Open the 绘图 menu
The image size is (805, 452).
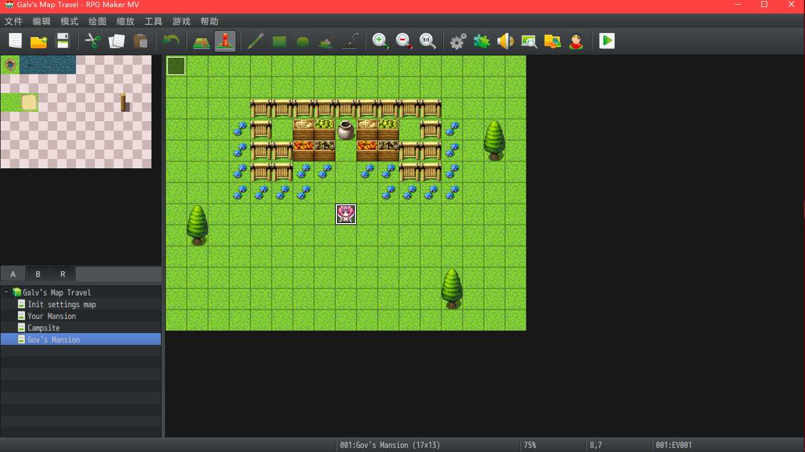[x=98, y=21]
